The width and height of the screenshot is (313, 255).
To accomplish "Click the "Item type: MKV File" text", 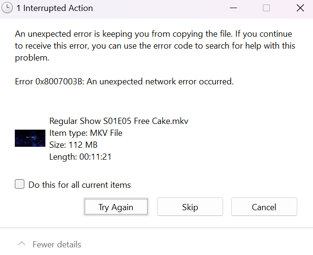I will pos(86,133).
